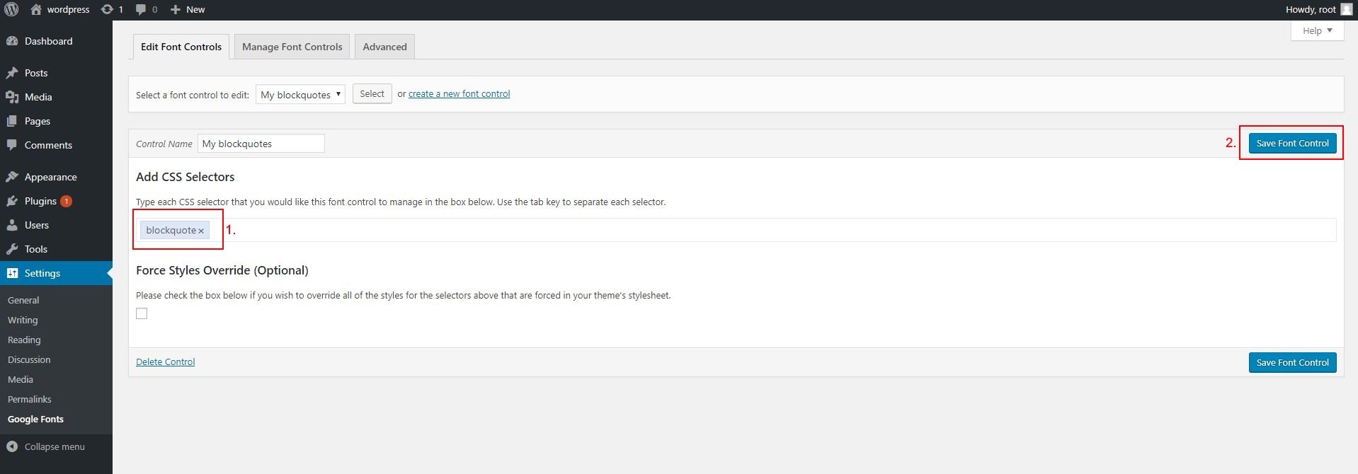Click the Delete Control link
Image resolution: width=1358 pixels, height=474 pixels.
(x=165, y=362)
